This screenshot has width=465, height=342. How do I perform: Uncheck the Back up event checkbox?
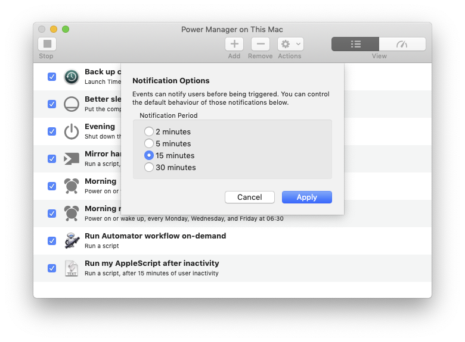52,77
